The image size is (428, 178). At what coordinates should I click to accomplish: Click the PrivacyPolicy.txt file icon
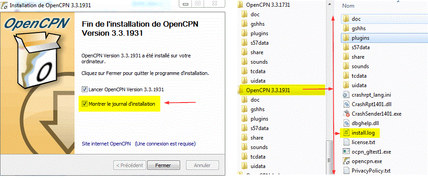point(346,171)
